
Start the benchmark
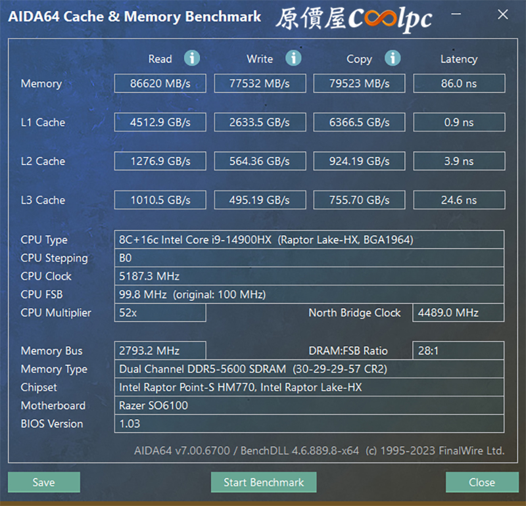[264, 482]
